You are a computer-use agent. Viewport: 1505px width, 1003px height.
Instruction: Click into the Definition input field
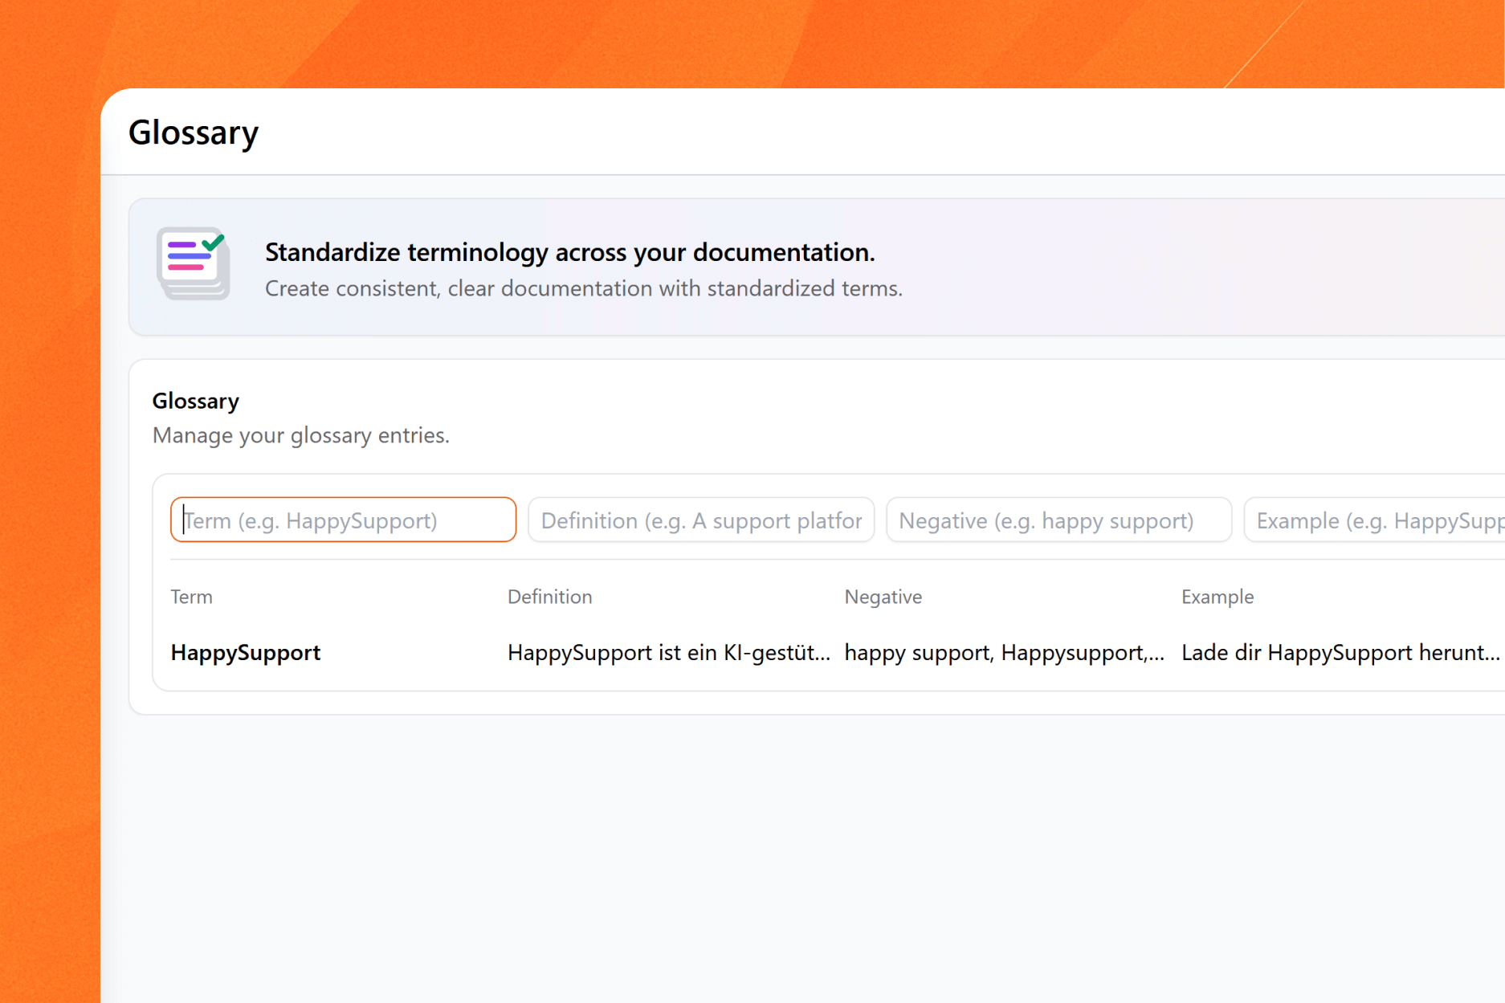tap(700, 520)
